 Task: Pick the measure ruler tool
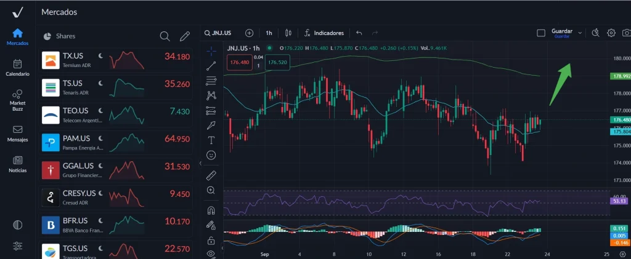[211, 175]
